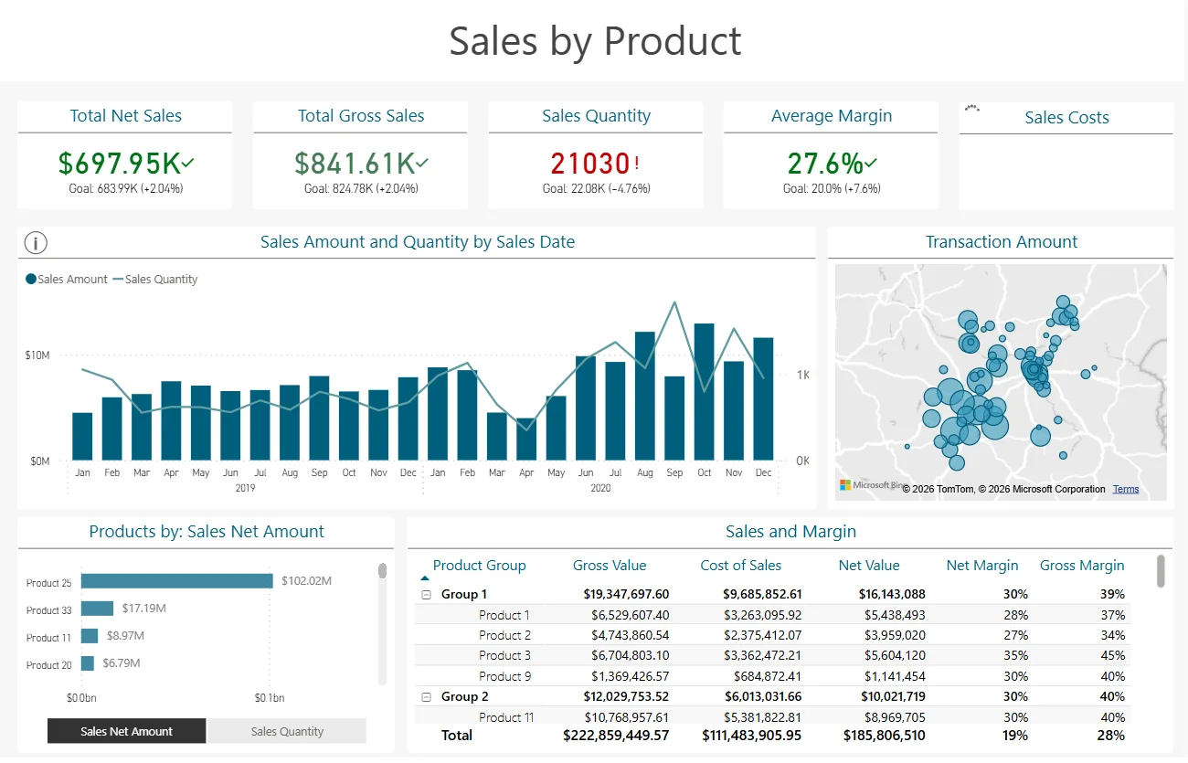
Task: Click the Total row label in the table
Action: [x=457, y=735]
